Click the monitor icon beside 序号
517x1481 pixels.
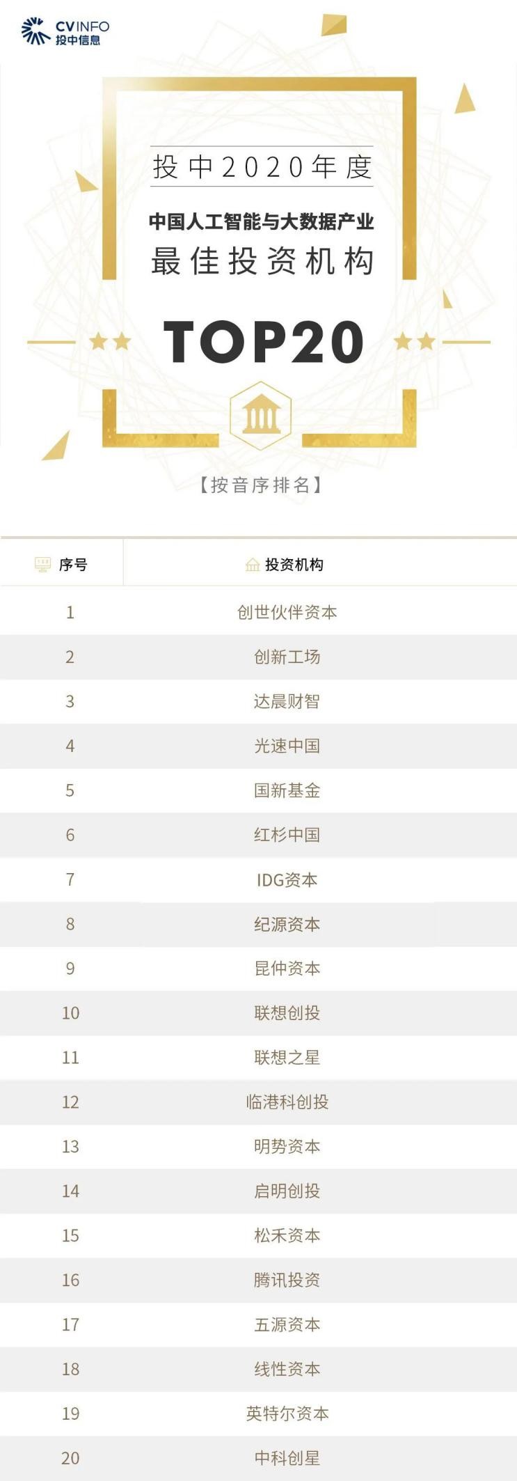click(x=43, y=565)
